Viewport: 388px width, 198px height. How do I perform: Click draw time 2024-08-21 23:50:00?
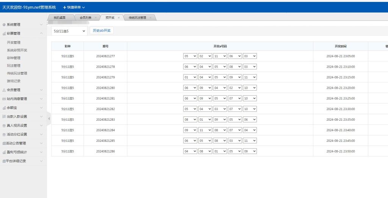pyautogui.click(x=341, y=151)
